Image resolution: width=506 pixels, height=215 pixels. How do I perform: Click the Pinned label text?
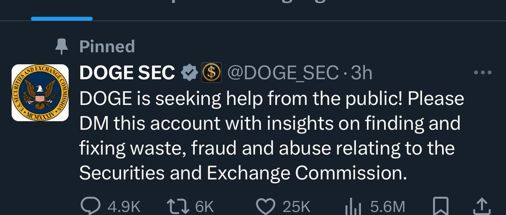pos(107,47)
